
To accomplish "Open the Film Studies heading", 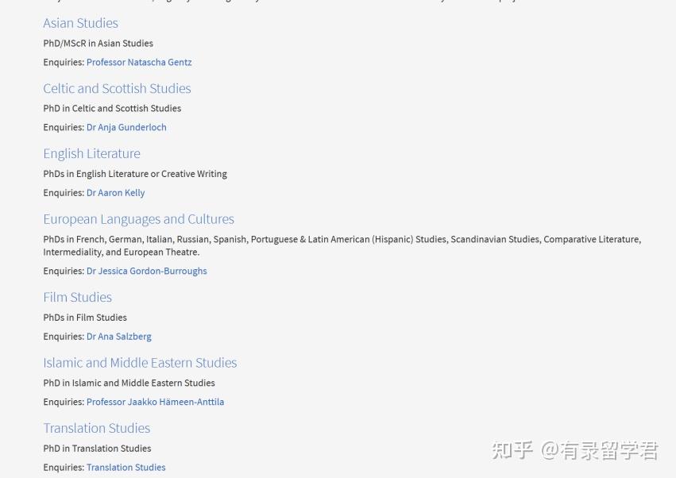I will pyautogui.click(x=77, y=297).
